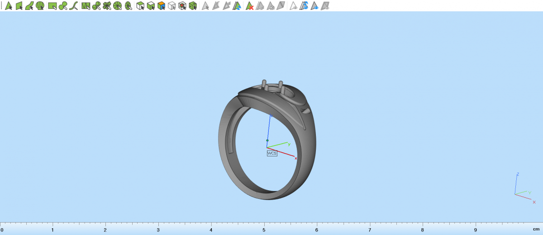
Task: Click the cube with red triangle icon
Action: (x=182, y=6)
